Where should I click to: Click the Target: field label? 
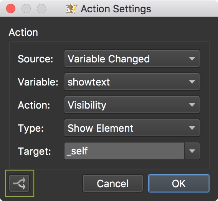(35, 151)
